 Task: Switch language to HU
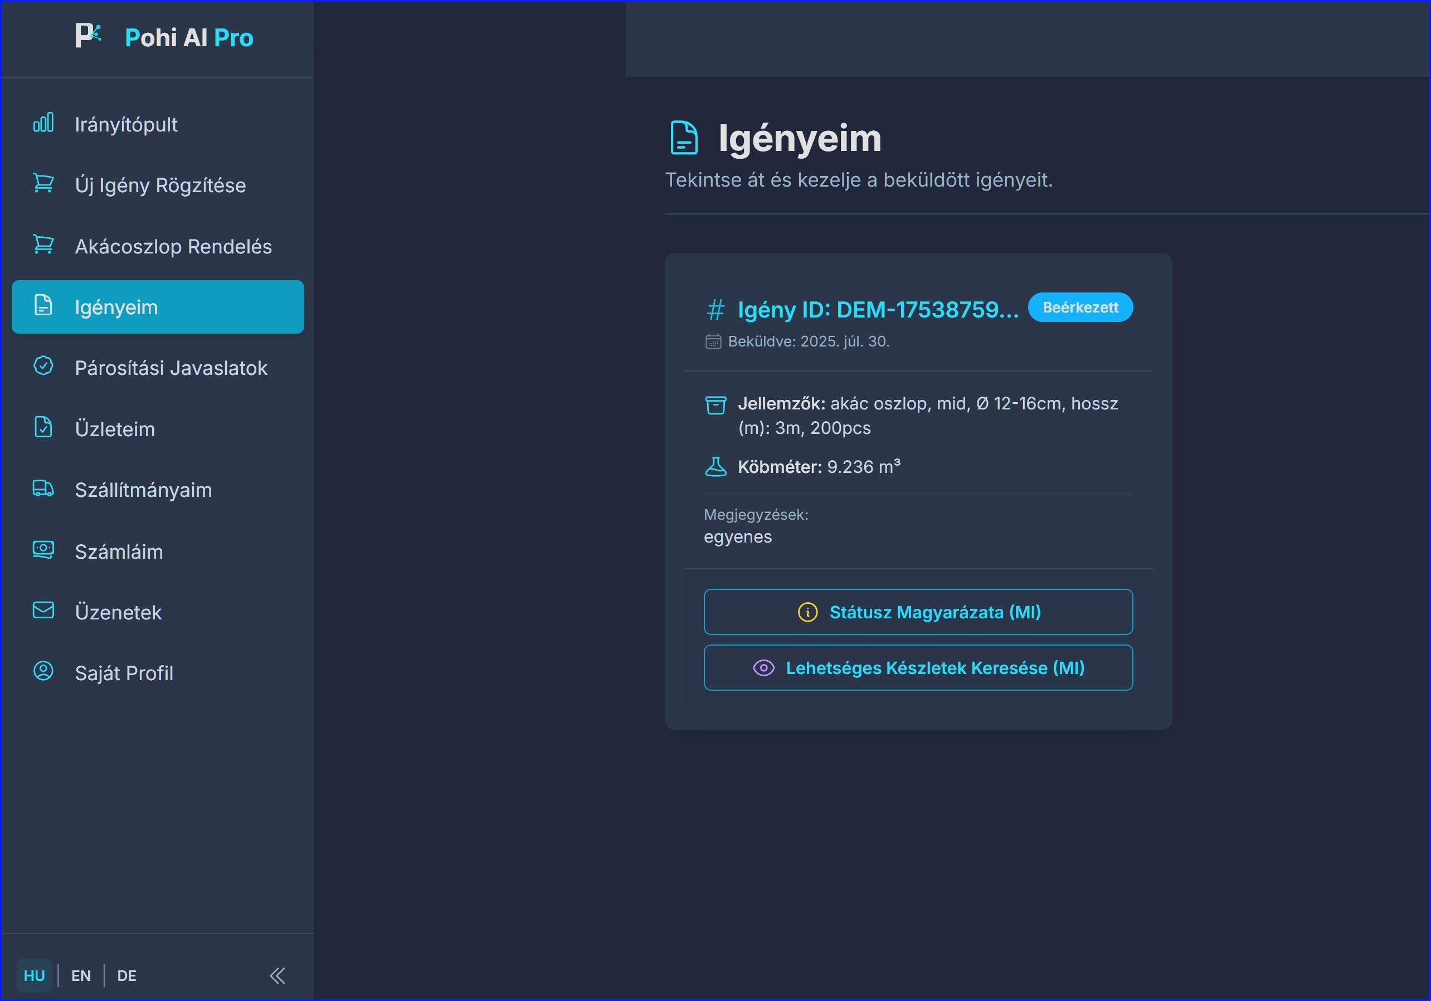(35, 975)
